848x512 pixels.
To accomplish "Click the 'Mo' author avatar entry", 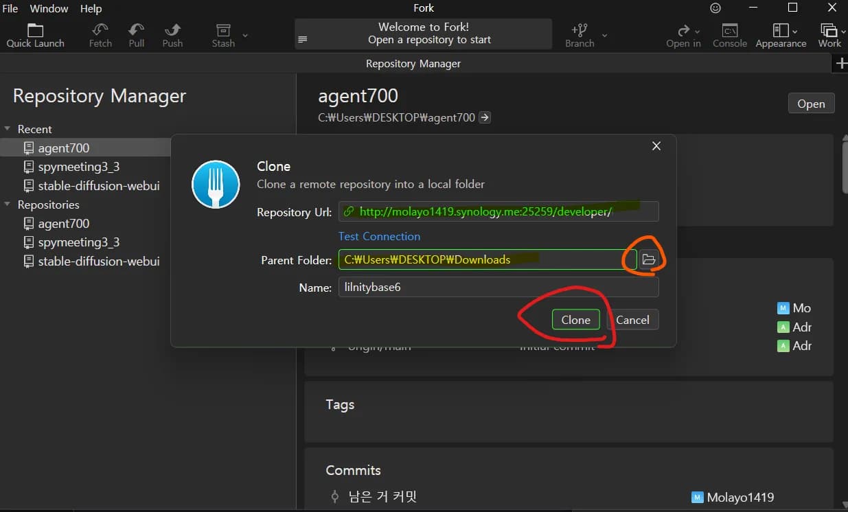I will tap(783, 308).
